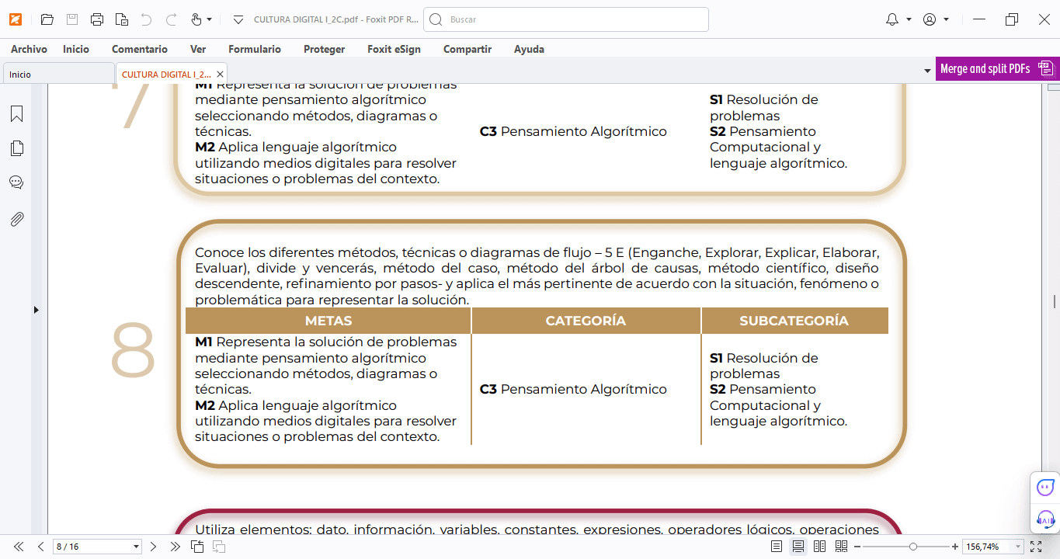Switch to the CULTURA DIGITAL I_2 document tab
This screenshot has height=559, width=1060.
click(166, 74)
